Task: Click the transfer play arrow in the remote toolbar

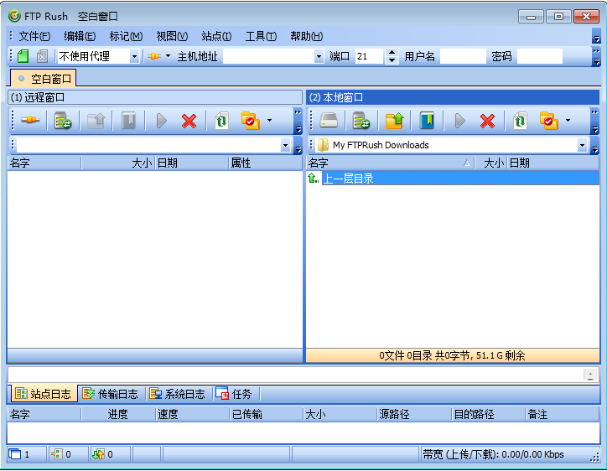Action: [x=161, y=121]
